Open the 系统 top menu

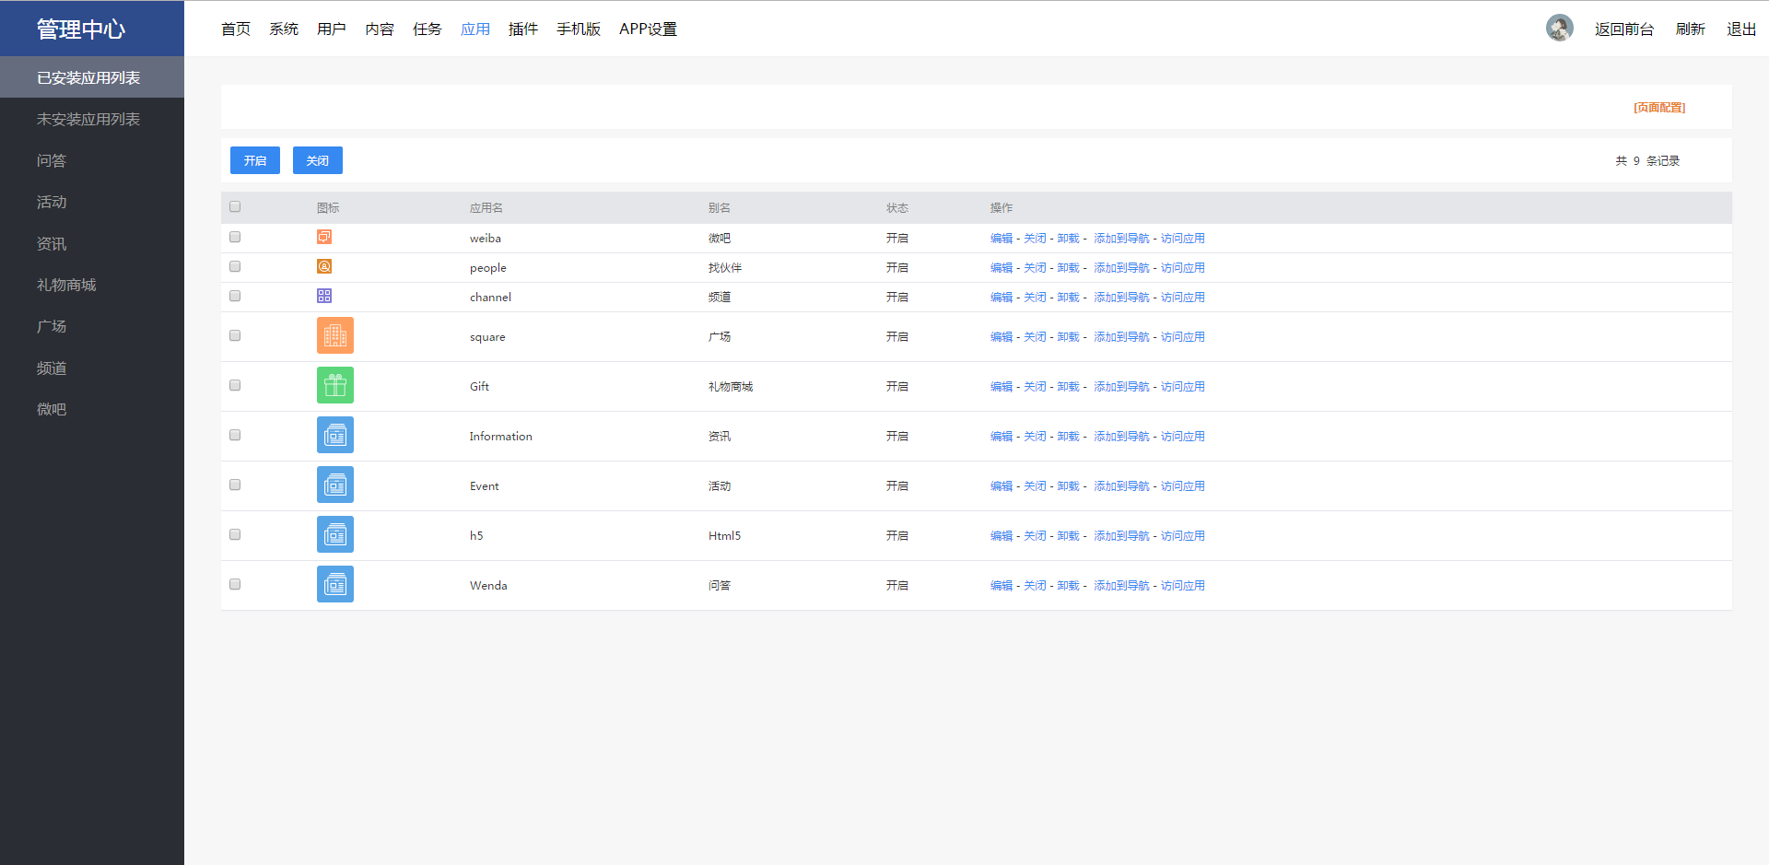pos(284,29)
